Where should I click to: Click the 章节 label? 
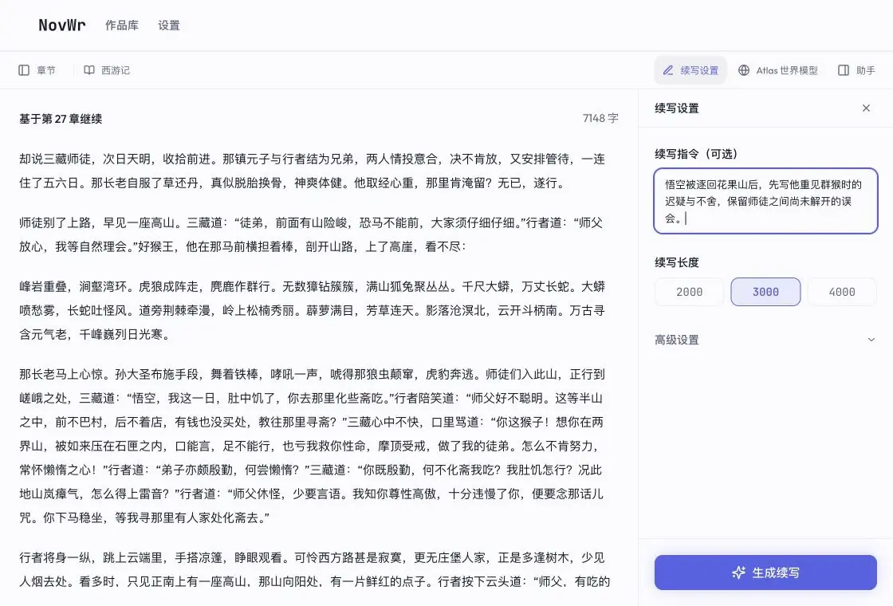(x=46, y=70)
